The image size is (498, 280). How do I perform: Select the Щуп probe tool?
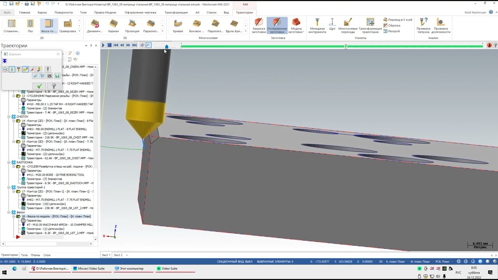click(x=332, y=24)
